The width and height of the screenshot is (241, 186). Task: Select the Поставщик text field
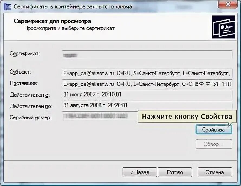pyautogui.click(x=147, y=84)
